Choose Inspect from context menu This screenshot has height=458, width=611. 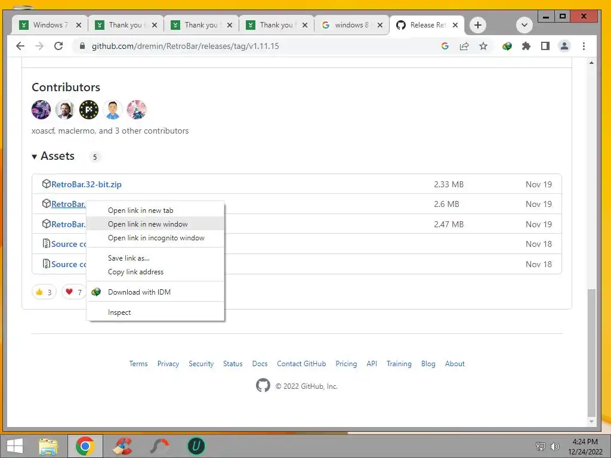pyautogui.click(x=156, y=312)
